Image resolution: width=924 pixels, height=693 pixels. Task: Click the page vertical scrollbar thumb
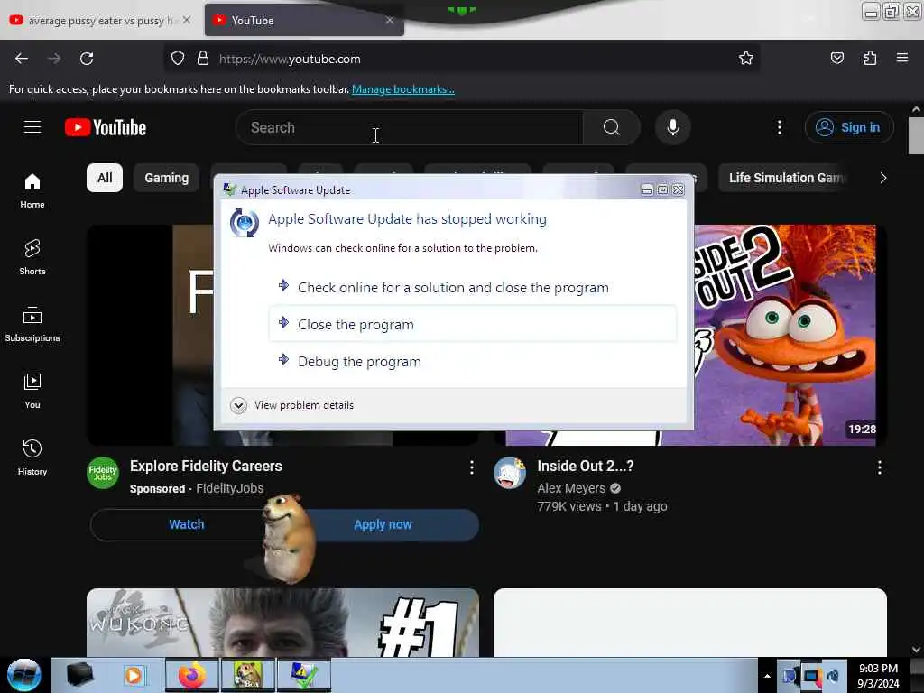916,135
